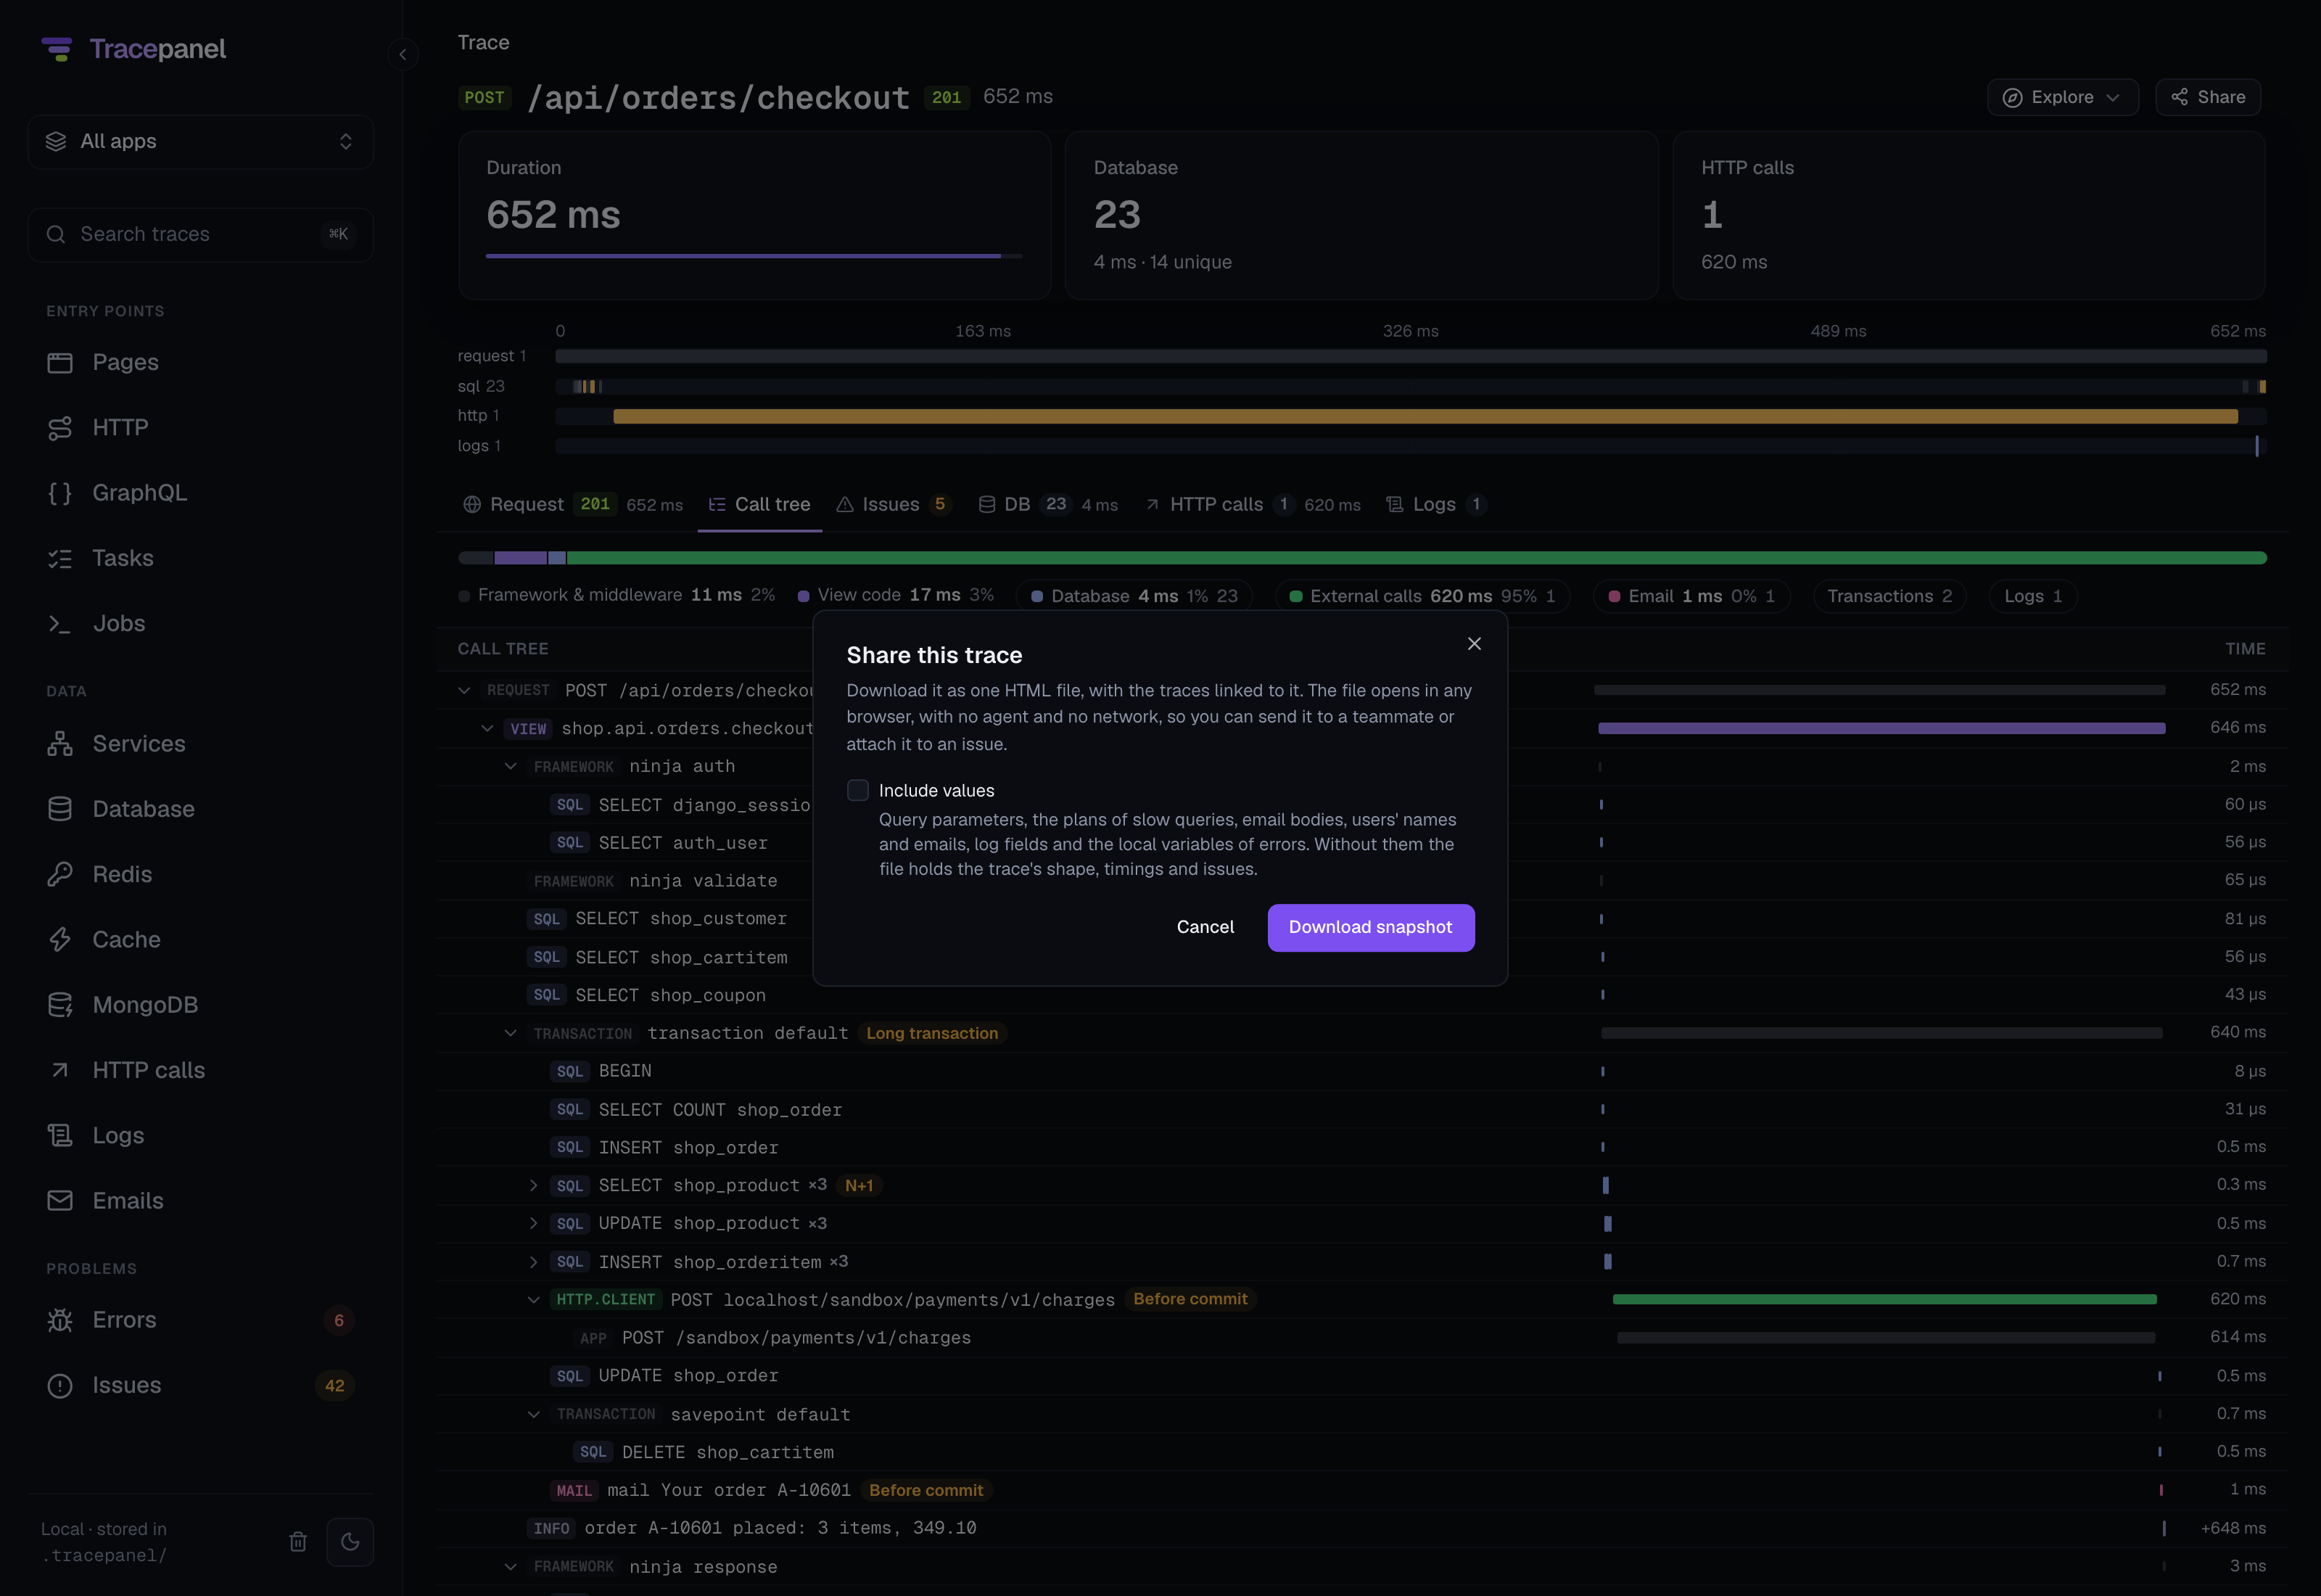Enable the Include values checkbox
This screenshot has width=2321, height=1596.
(857, 790)
